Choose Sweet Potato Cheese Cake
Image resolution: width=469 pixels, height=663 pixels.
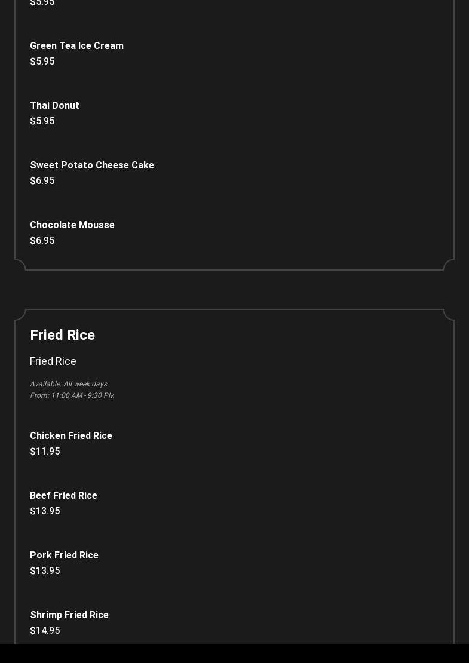tap(92, 165)
